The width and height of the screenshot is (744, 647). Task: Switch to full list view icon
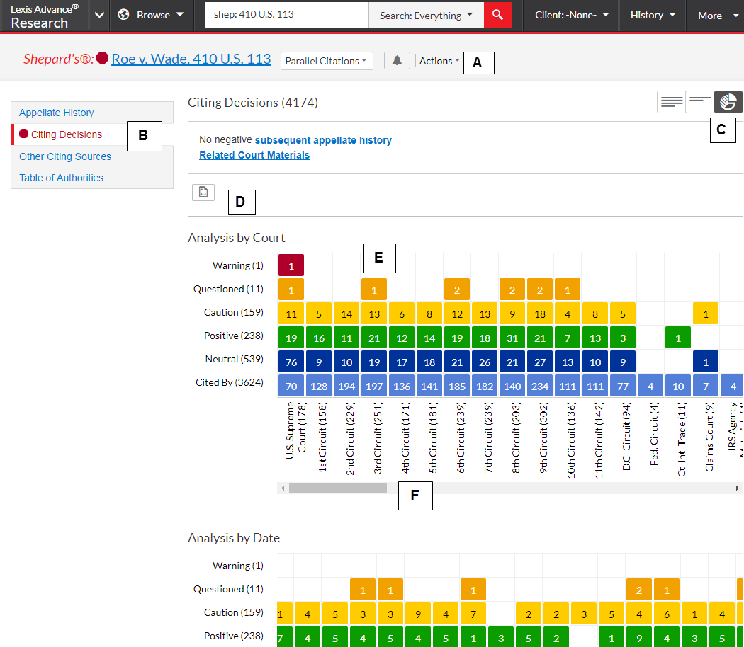pyautogui.click(x=672, y=101)
